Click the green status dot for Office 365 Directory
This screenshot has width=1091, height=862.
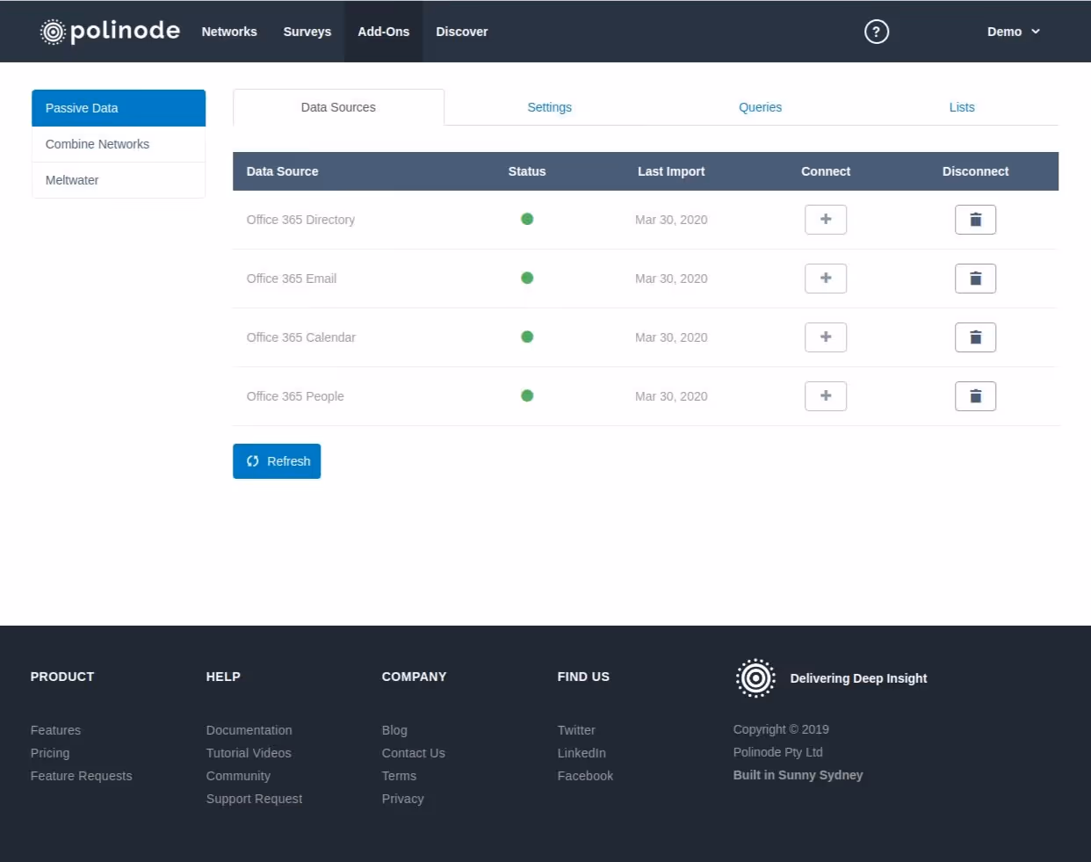[527, 219]
